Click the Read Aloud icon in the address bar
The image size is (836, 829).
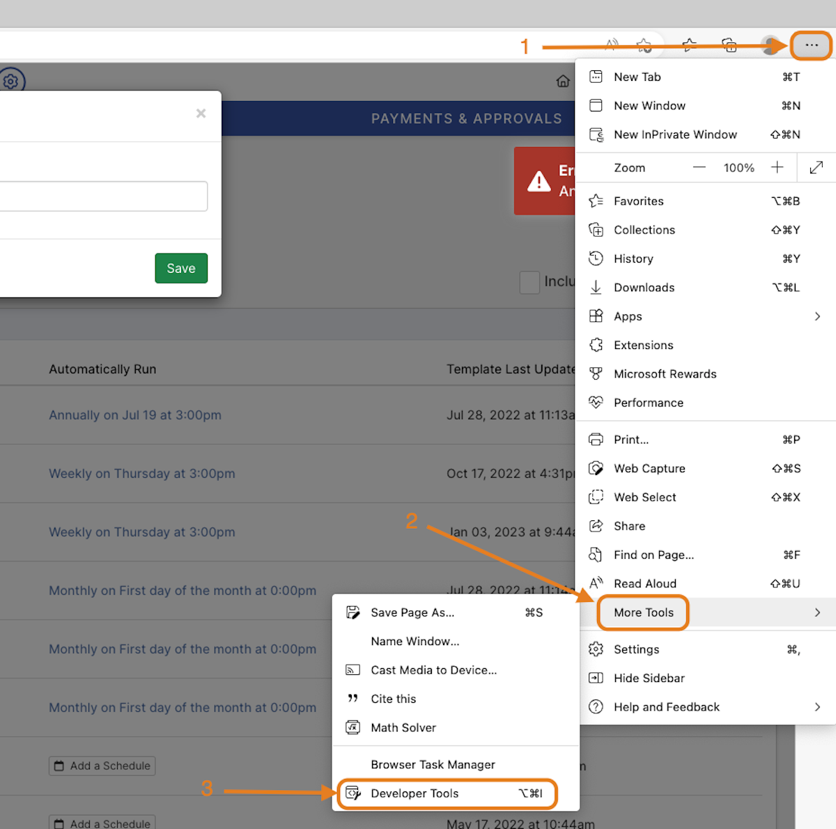click(612, 45)
